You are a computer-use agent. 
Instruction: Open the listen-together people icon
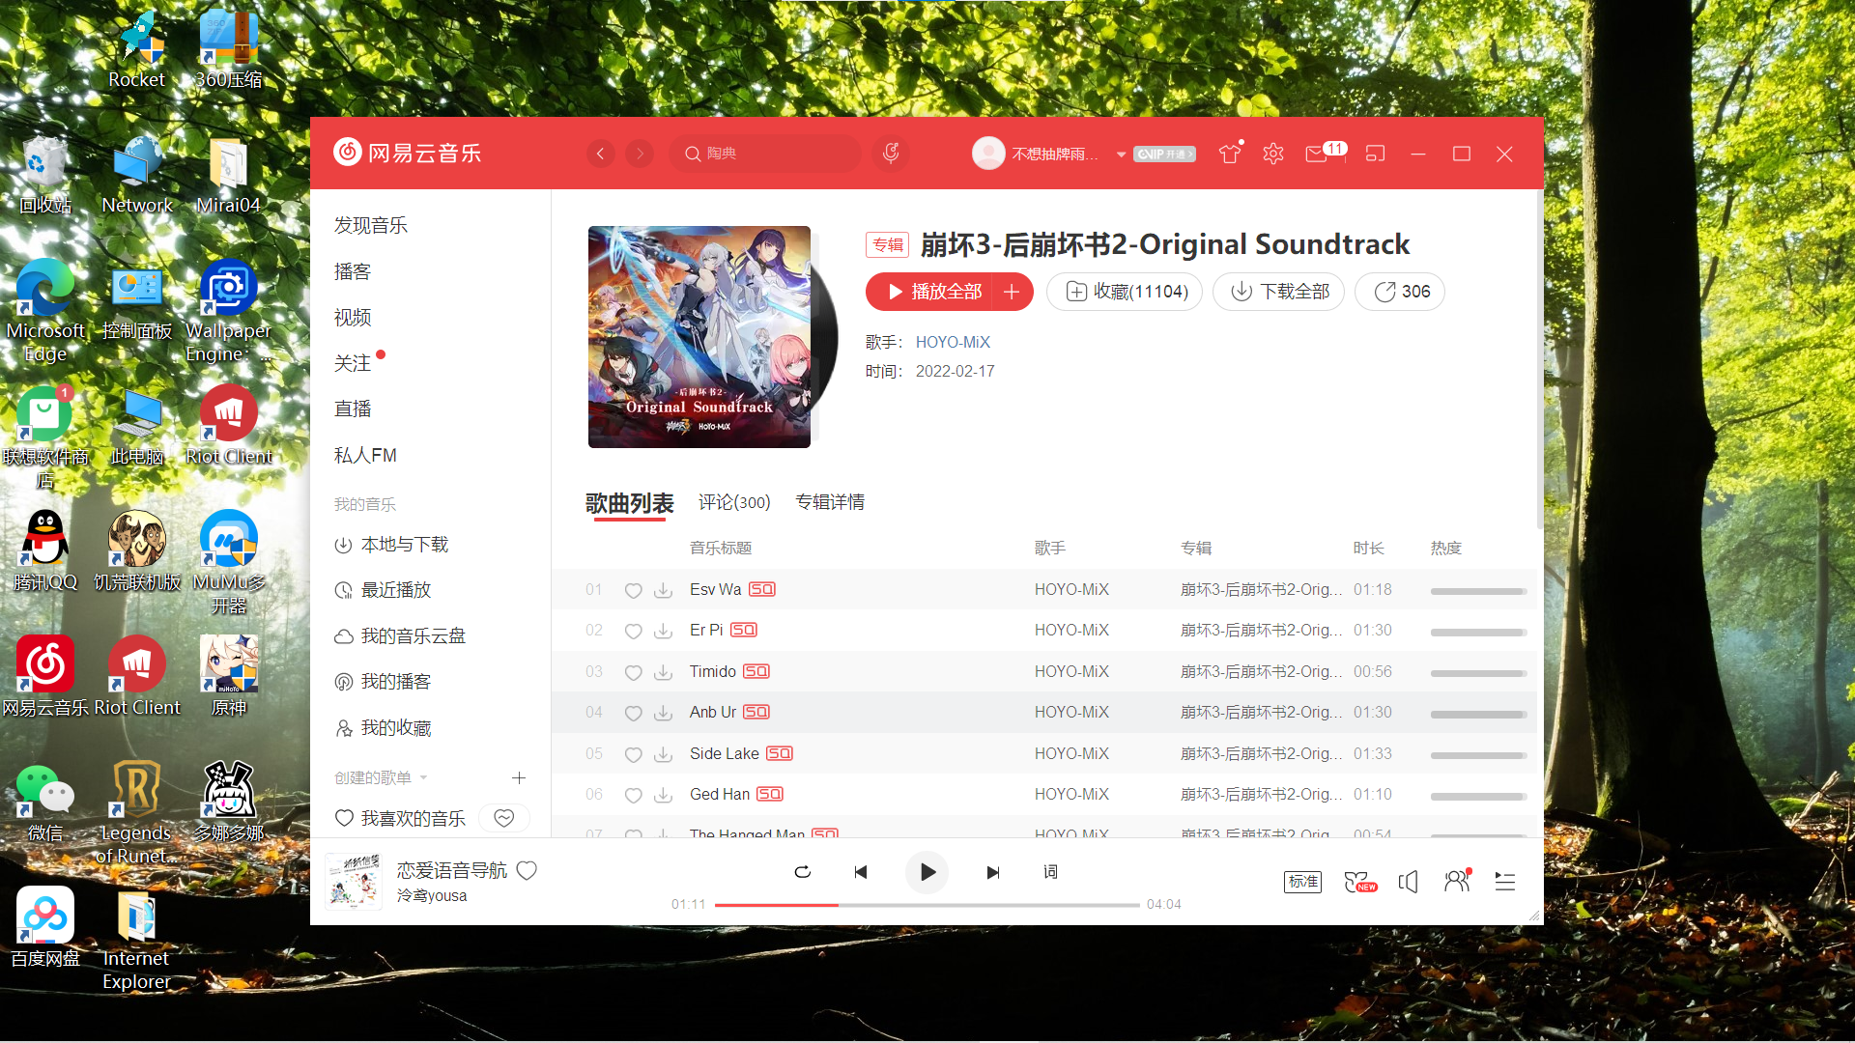[1457, 881]
